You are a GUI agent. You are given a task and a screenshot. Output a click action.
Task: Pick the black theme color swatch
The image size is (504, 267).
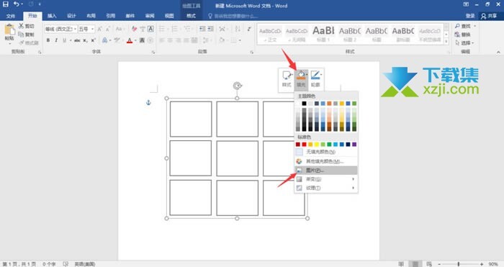(304, 104)
